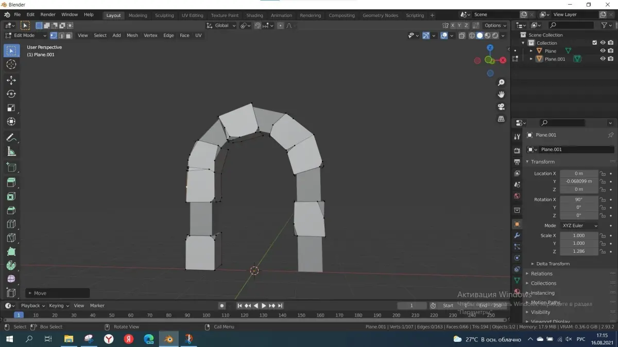
Task: Switch to face select mode
Action: coord(68,35)
